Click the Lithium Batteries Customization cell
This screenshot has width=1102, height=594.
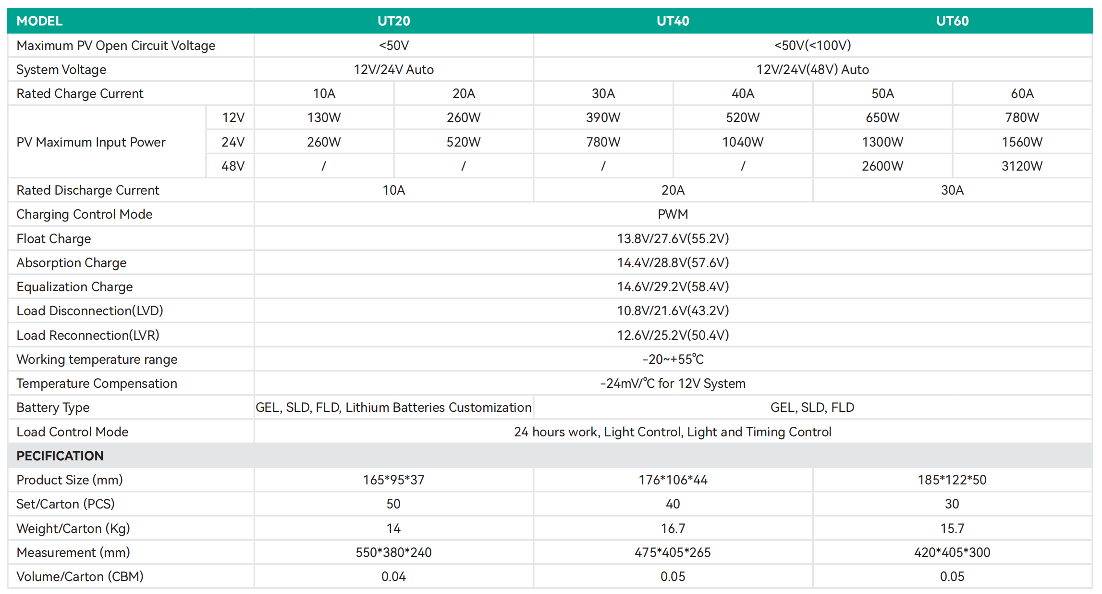coord(393,408)
